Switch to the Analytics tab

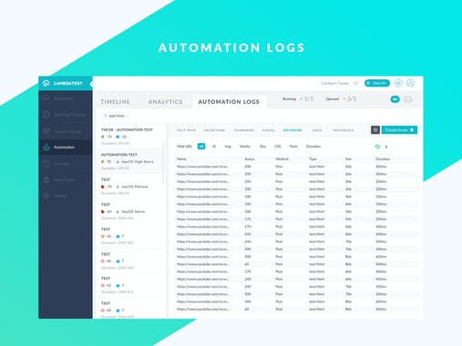[x=165, y=102]
